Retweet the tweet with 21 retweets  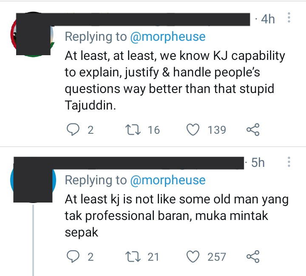click(x=133, y=257)
